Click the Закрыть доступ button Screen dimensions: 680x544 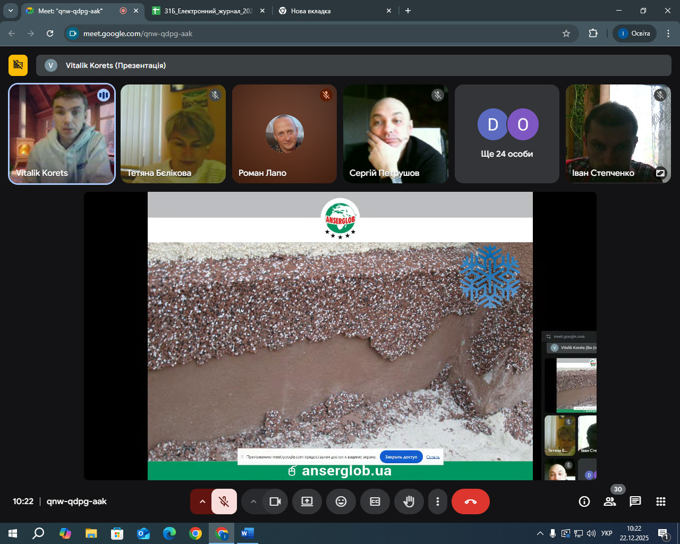click(401, 457)
